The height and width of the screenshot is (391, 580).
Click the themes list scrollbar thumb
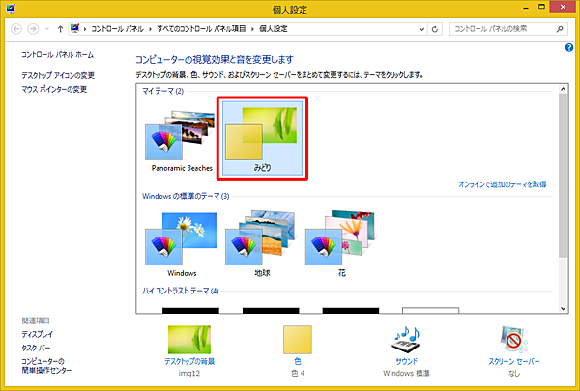tap(563, 175)
